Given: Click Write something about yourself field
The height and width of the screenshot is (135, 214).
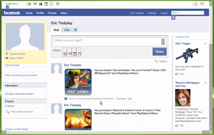Looking at the screenshot, I should point(25,75).
